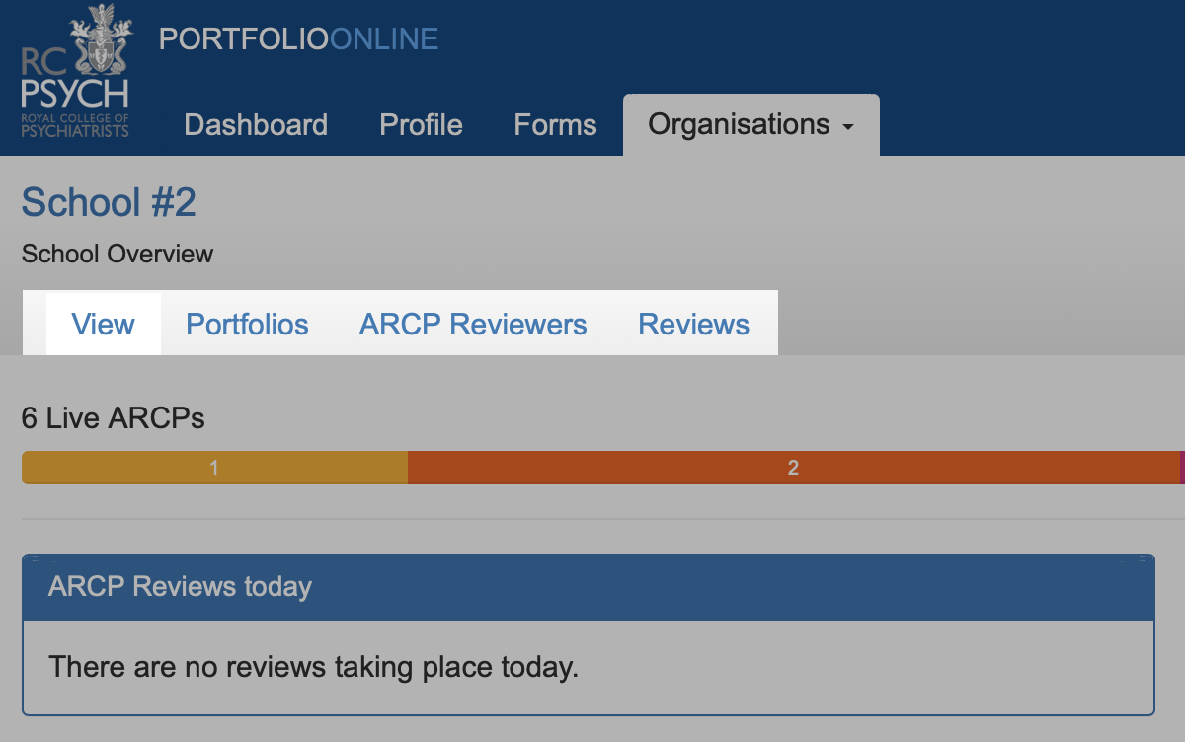Open the Profile page
The width and height of the screenshot is (1185, 742).
[x=421, y=125]
